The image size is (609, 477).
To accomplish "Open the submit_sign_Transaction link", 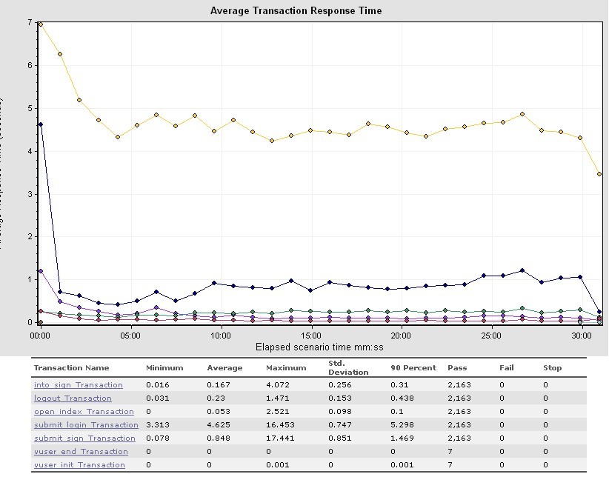I will 84,438.
